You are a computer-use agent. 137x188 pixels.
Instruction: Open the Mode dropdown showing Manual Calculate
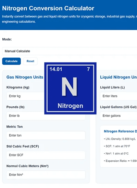tap(70, 51)
